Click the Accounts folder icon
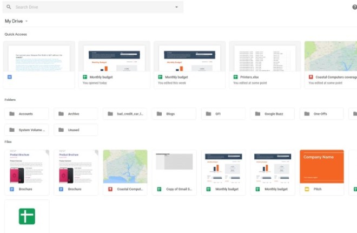Viewport: 357px width, 233px height. pyautogui.click(x=12, y=114)
